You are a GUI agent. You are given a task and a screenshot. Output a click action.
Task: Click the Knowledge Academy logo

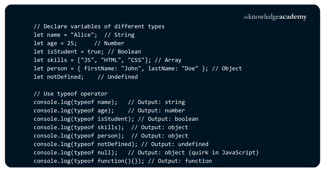pos(275,18)
